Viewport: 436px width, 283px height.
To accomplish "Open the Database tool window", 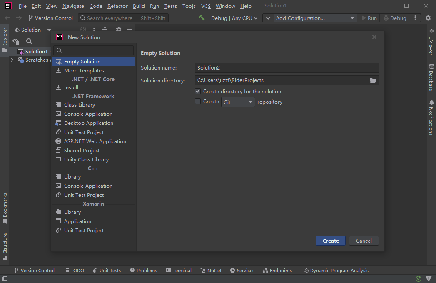I will 431,77.
